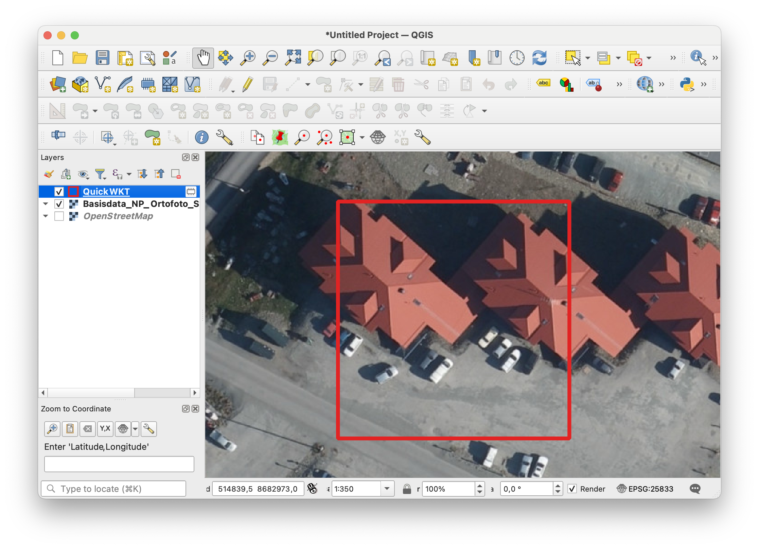The height and width of the screenshot is (549, 759).
Task: Open a project with the folder icon
Action: (80, 58)
